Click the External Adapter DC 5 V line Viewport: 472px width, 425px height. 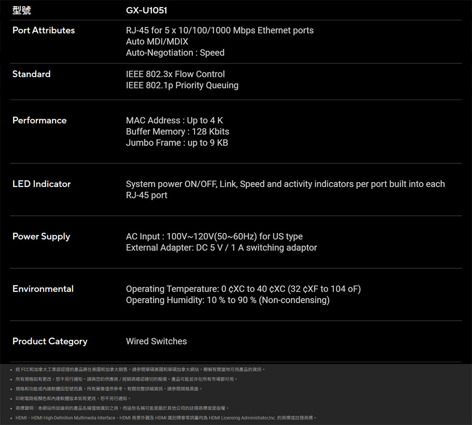(x=221, y=248)
